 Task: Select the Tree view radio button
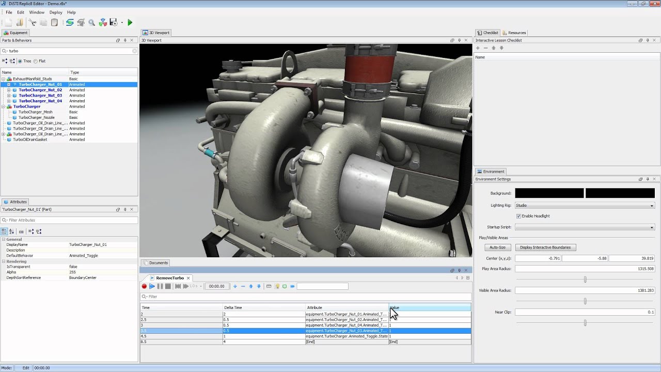pyautogui.click(x=20, y=61)
